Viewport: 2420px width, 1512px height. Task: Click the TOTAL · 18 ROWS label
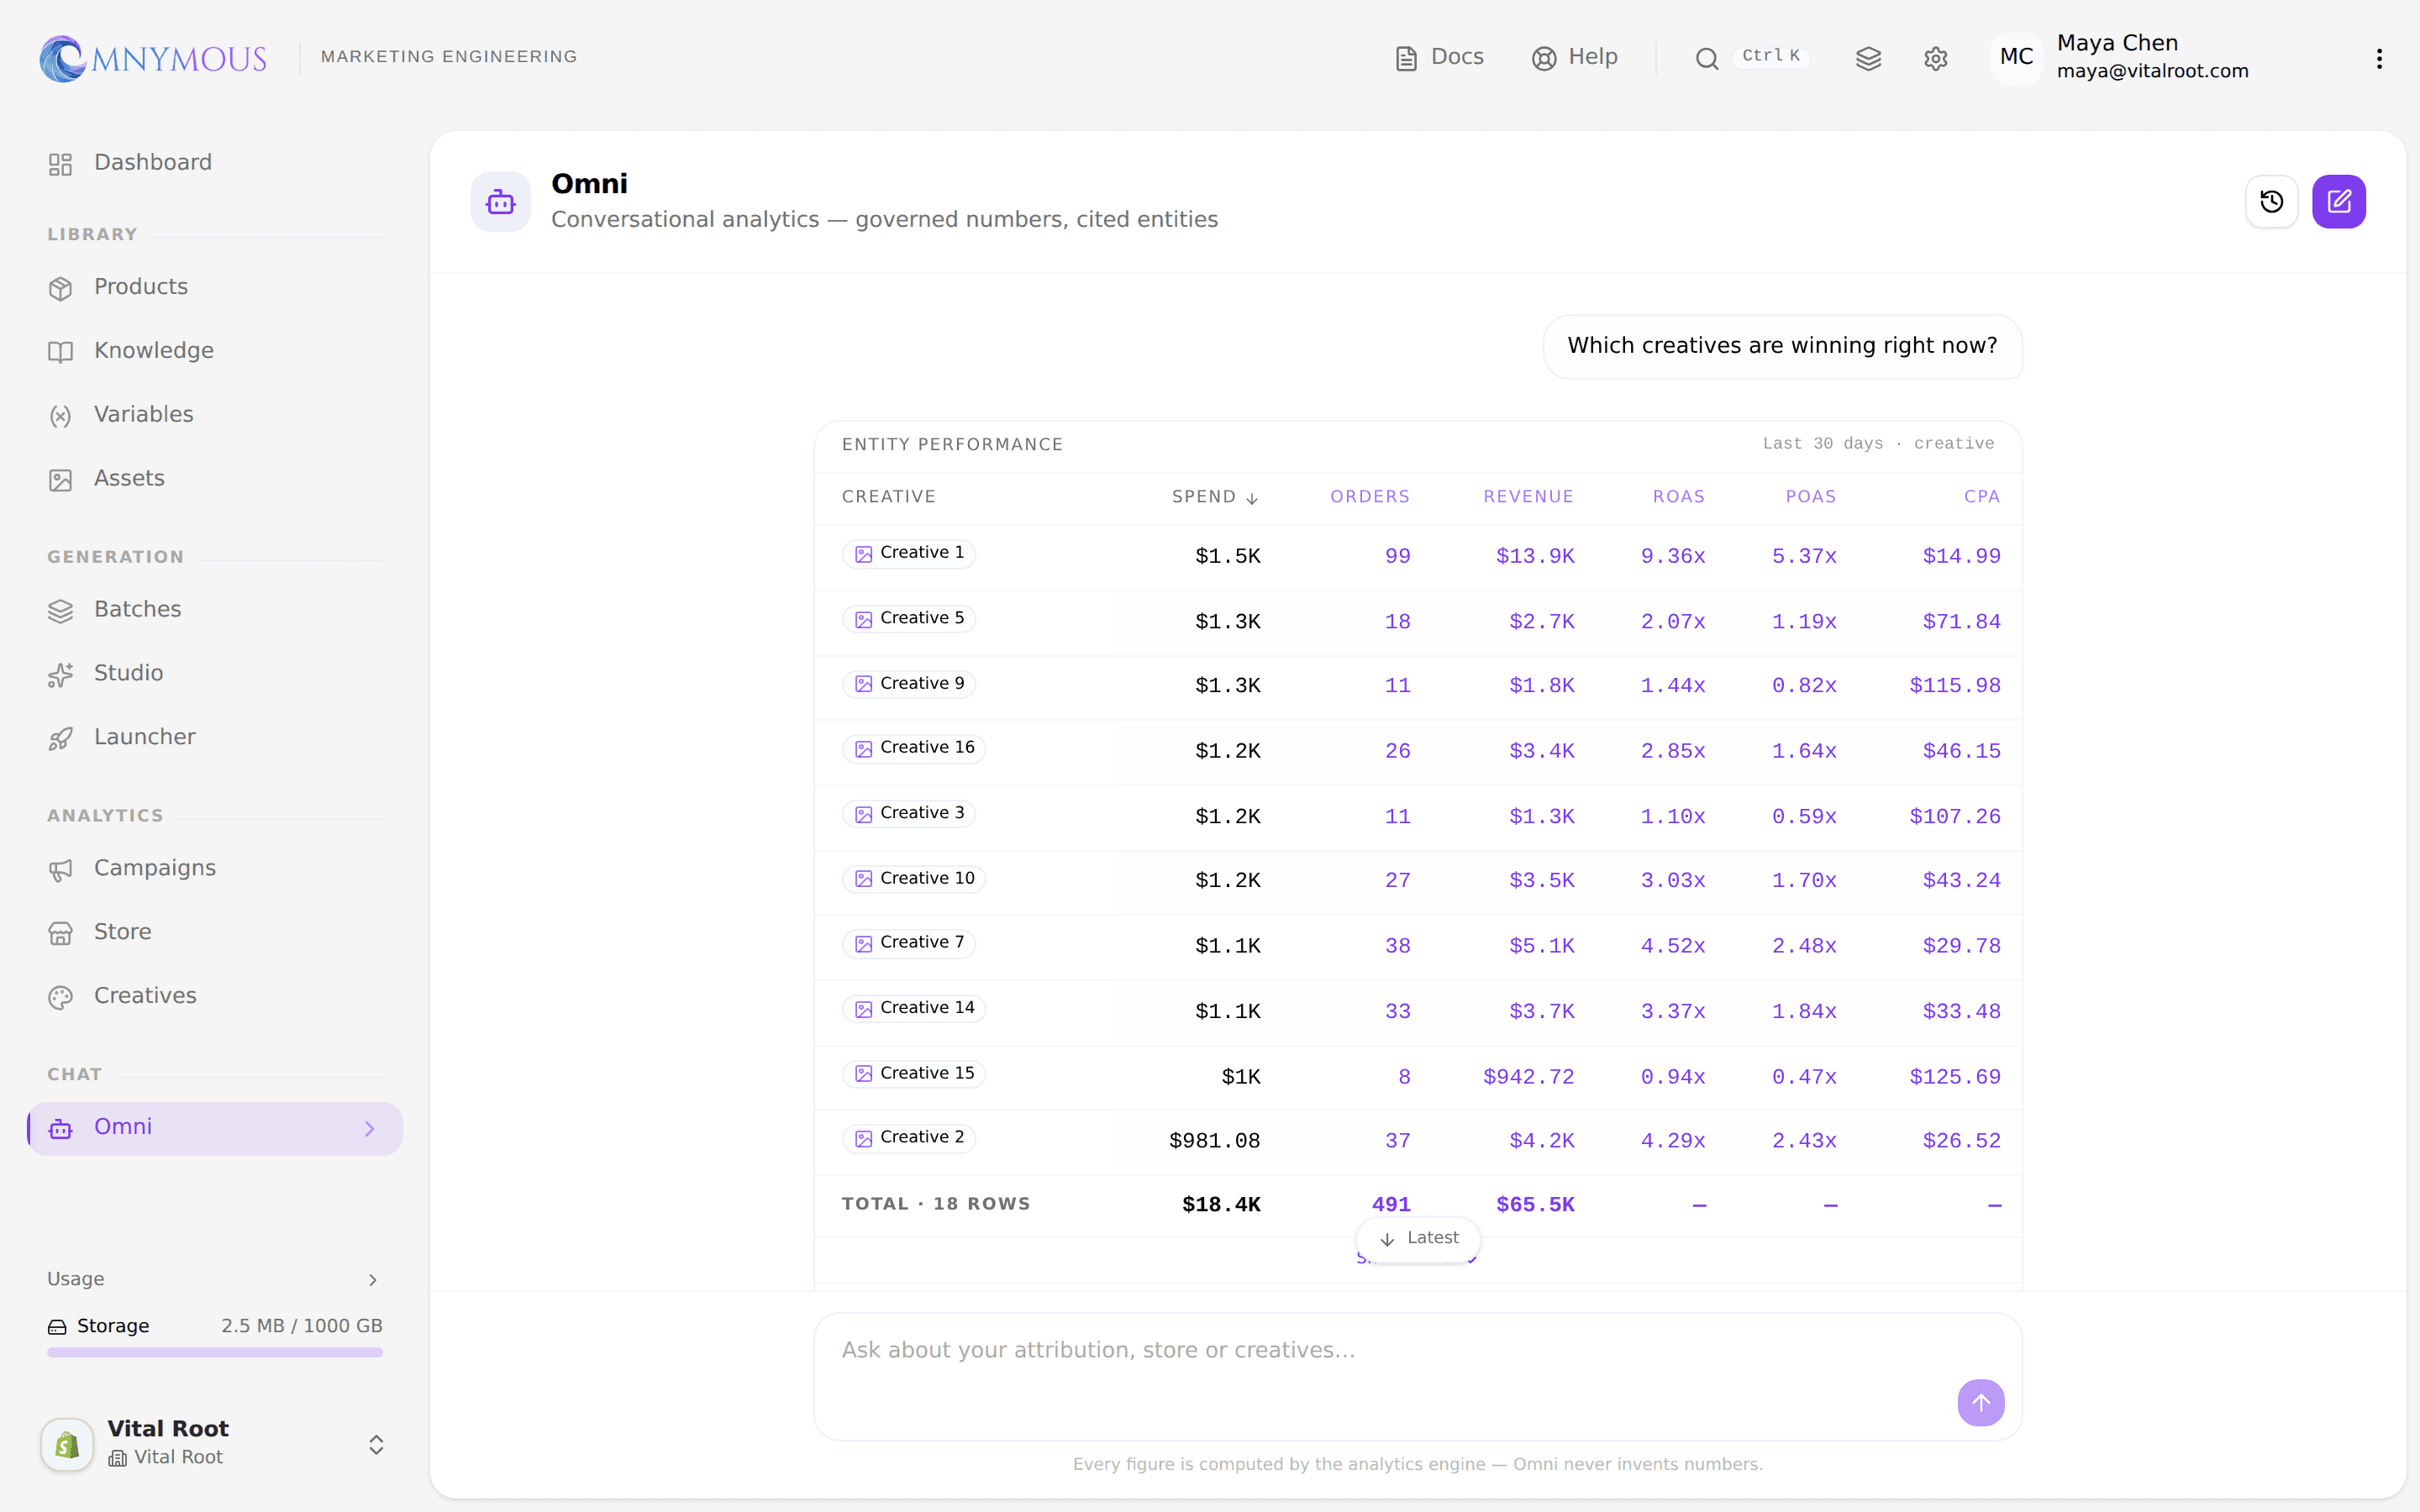[935, 1204]
